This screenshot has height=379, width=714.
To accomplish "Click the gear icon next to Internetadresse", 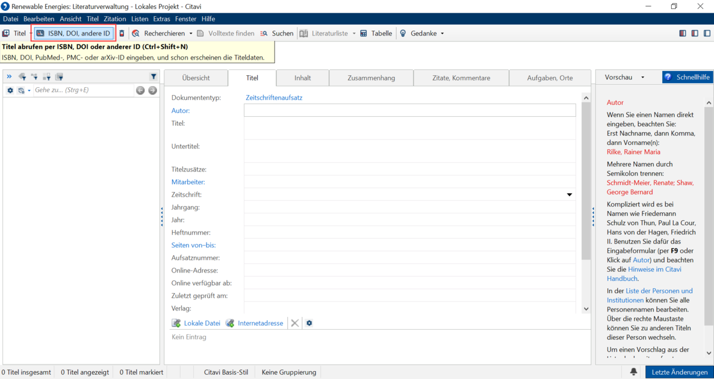I will pyautogui.click(x=309, y=323).
